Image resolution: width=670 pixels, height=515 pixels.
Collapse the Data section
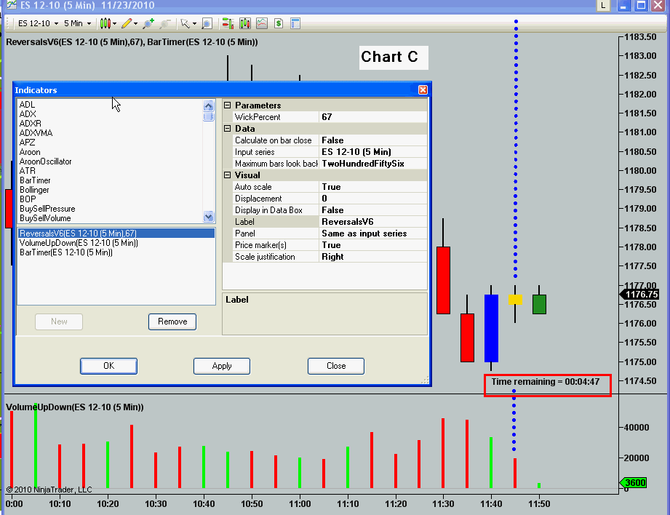point(227,129)
